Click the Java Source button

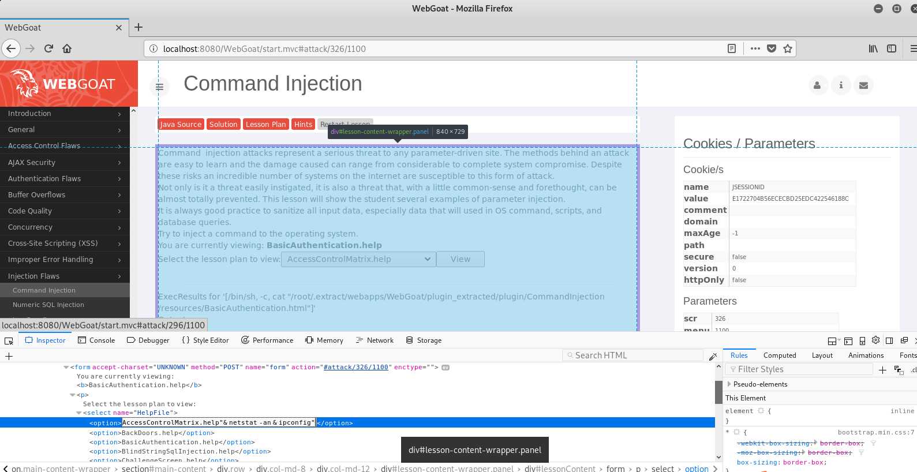(181, 124)
